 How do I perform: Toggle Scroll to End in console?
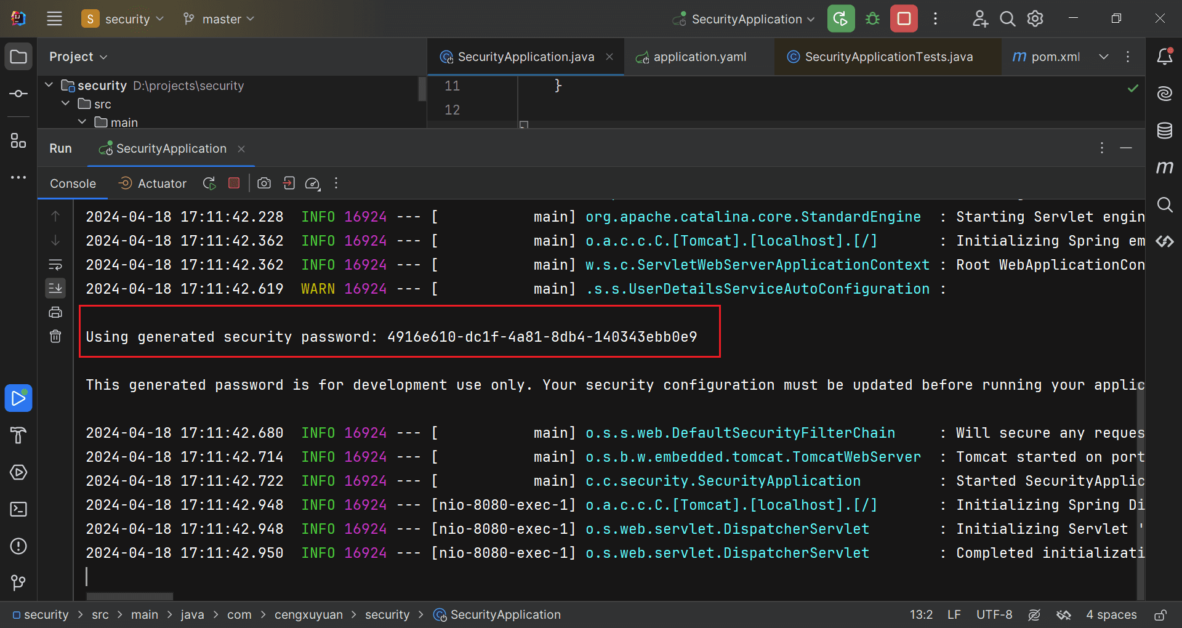[x=55, y=288]
